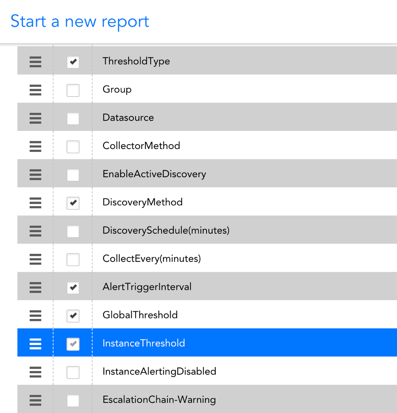Click the drag handle beside EnableActiveDiscovery

[x=35, y=174]
